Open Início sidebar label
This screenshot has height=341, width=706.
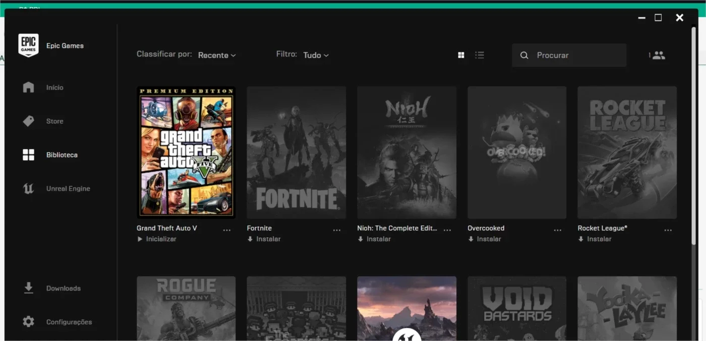point(55,87)
